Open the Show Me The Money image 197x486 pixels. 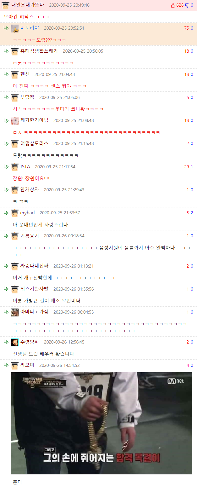click(101, 423)
